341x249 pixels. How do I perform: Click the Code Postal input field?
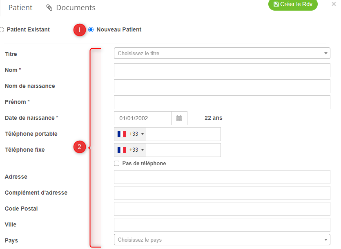pyautogui.click(x=222, y=209)
